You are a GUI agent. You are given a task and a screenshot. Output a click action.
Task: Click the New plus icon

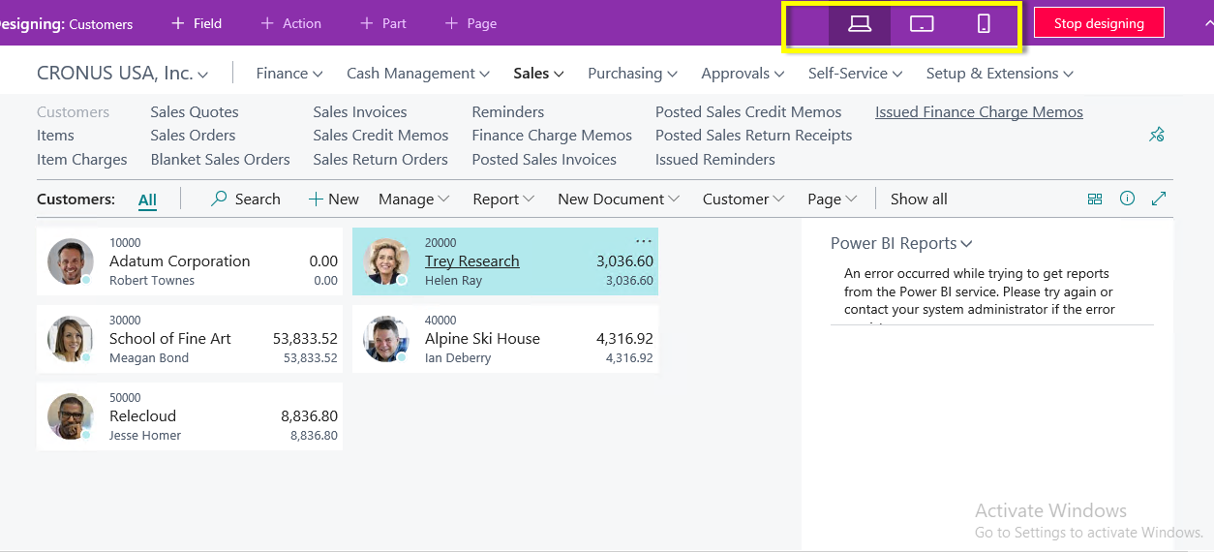pyautogui.click(x=316, y=199)
